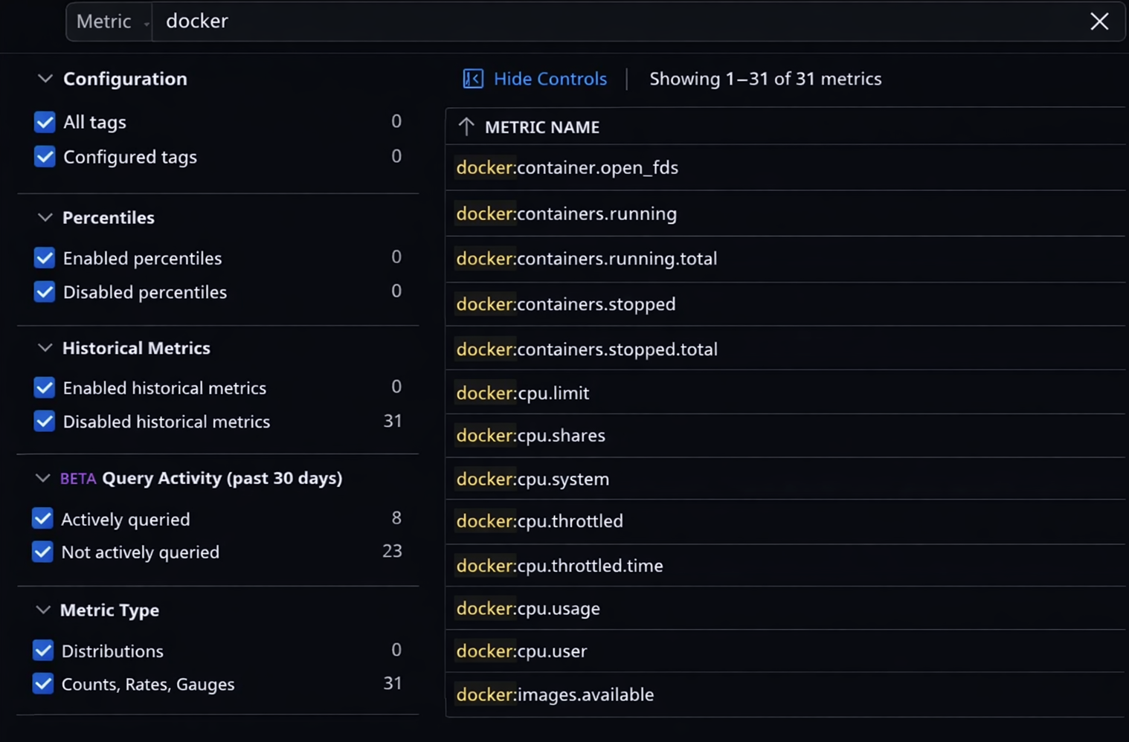This screenshot has width=1129, height=742.
Task: Toggle the Not actively queried checkbox
Action: (43, 552)
